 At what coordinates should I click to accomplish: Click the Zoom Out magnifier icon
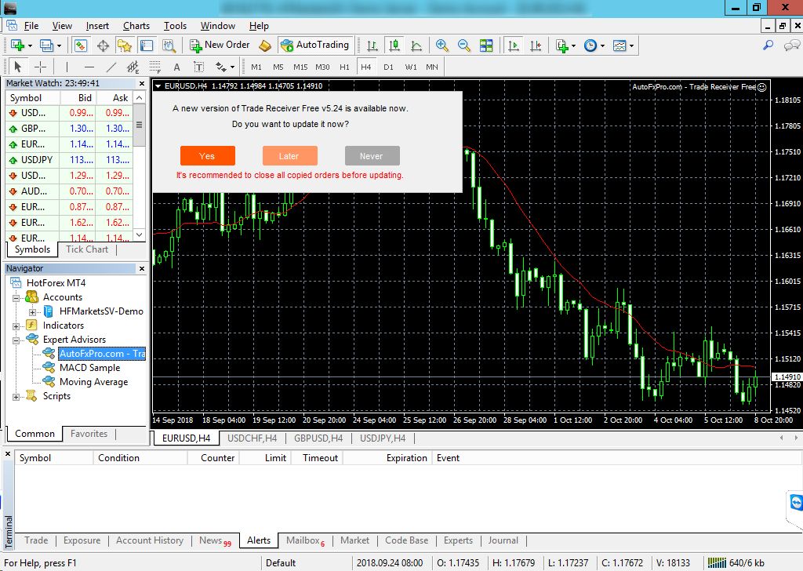[x=464, y=45]
